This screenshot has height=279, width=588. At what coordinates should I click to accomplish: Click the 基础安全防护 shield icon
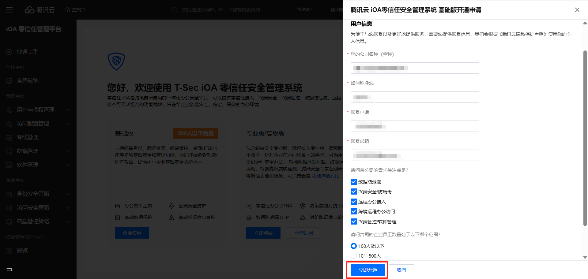[171, 206]
